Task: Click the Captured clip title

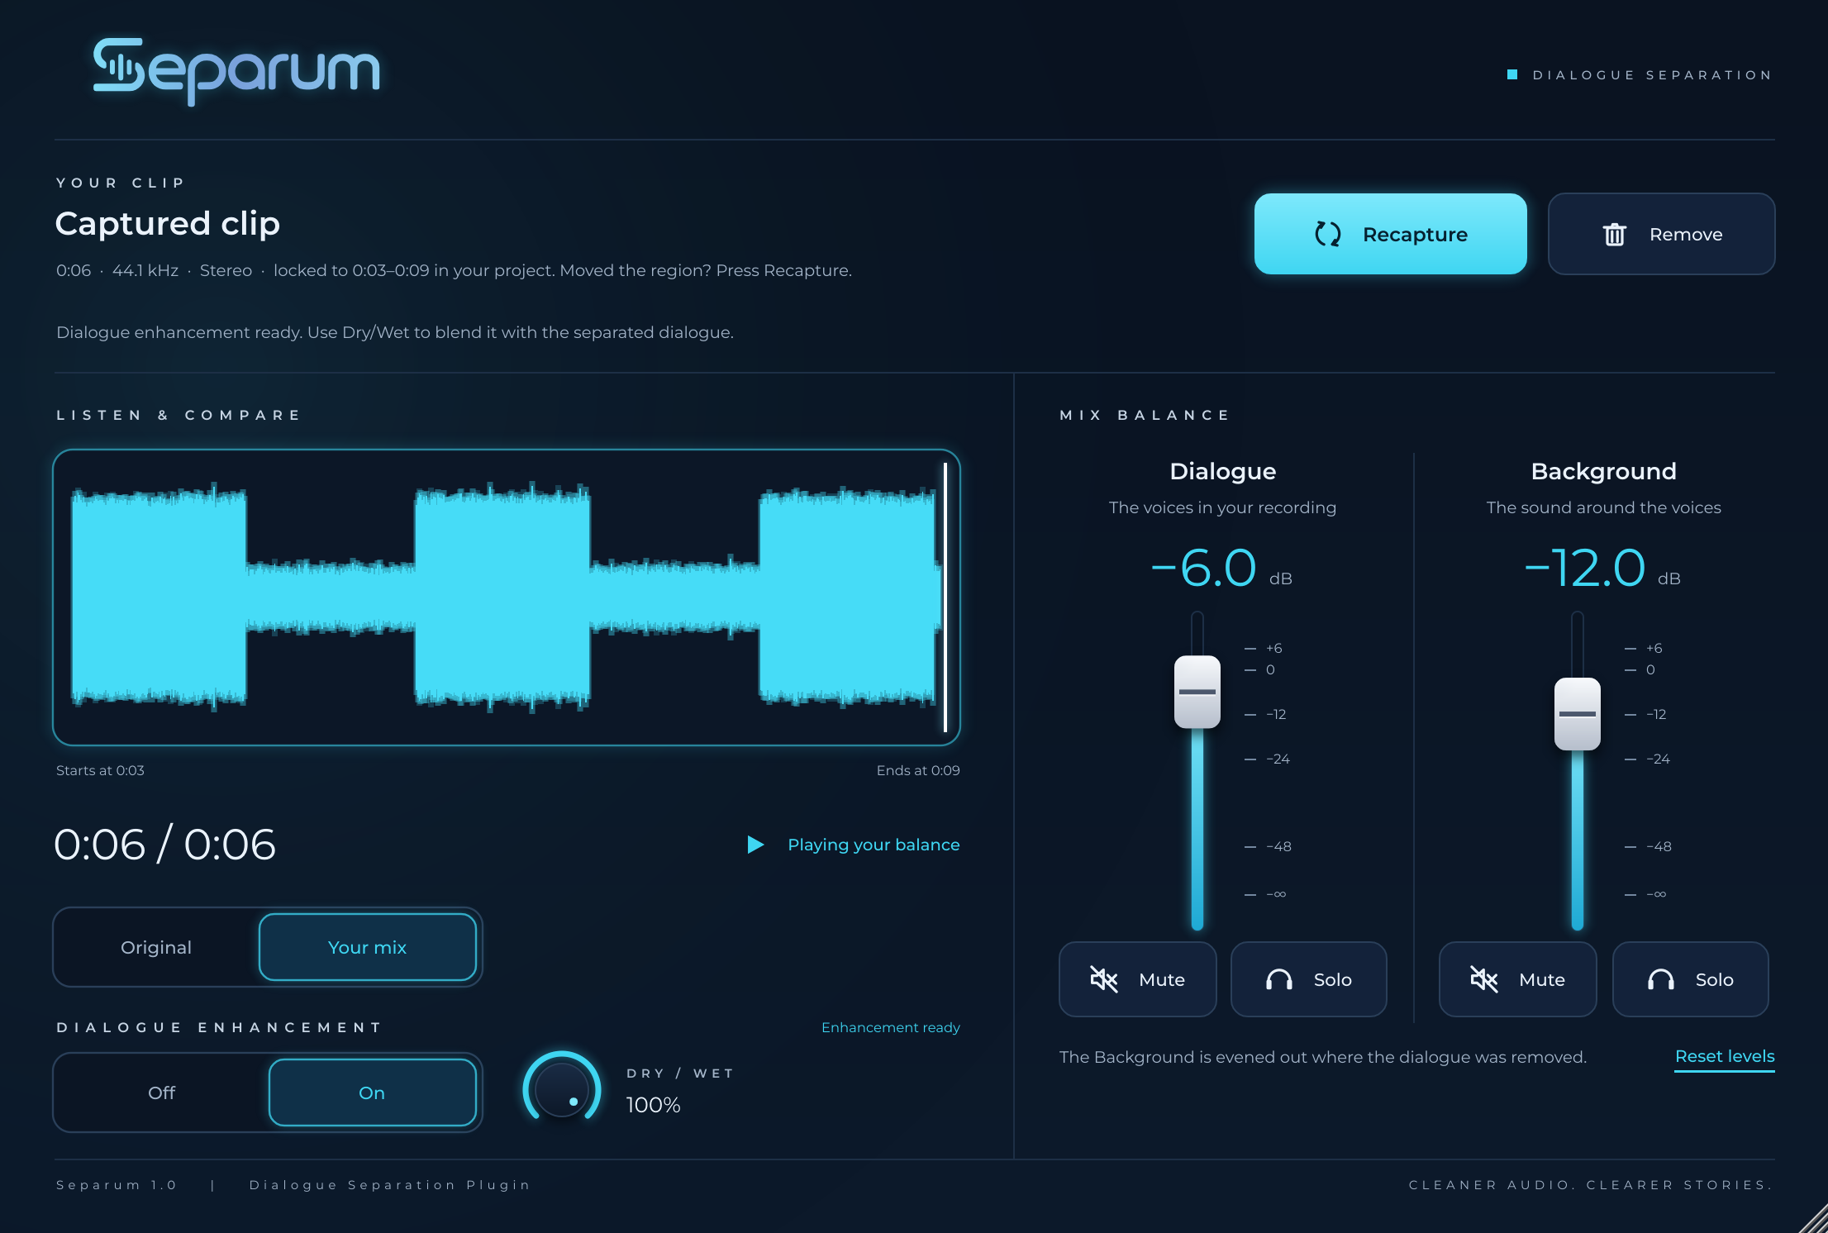Action: click(168, 223)
